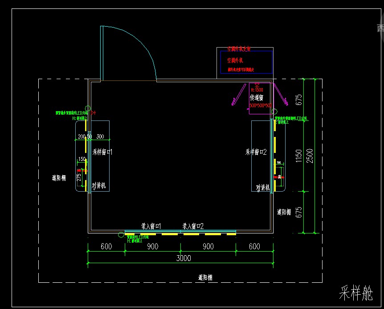384x309 pixels.
Task: Click the 500*500*500 size text
Action: (x=260, y=106)
